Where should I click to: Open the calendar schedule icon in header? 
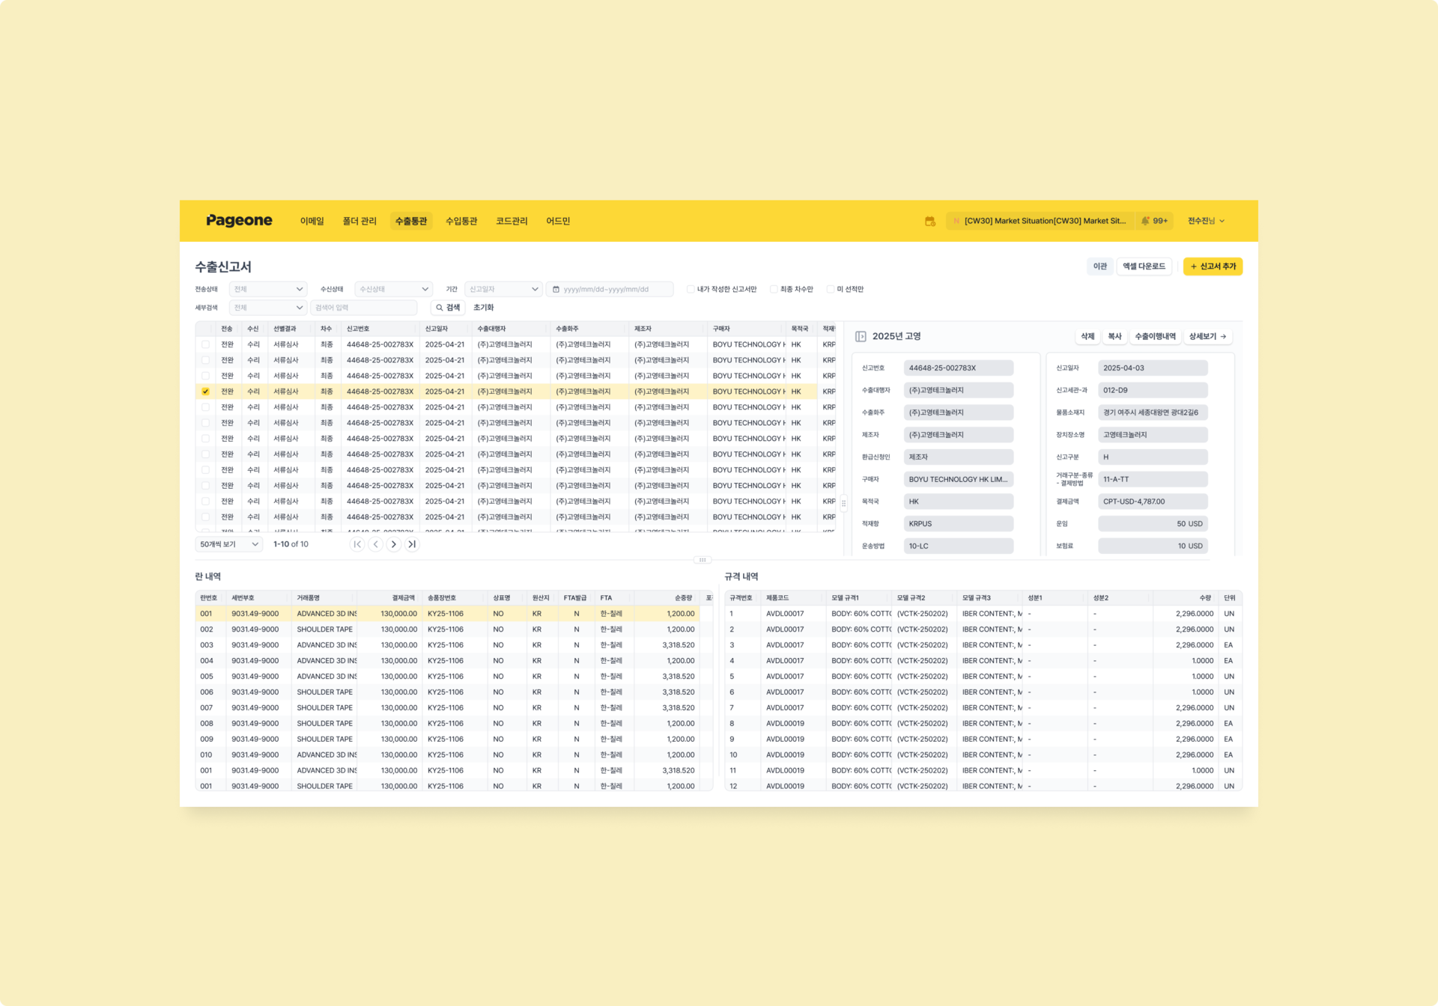click(x=929, y=221)
